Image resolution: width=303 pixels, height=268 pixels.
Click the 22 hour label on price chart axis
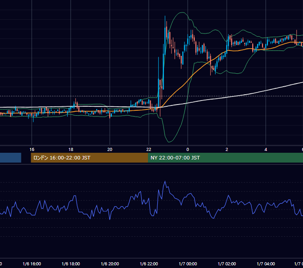tap(149, 150)
